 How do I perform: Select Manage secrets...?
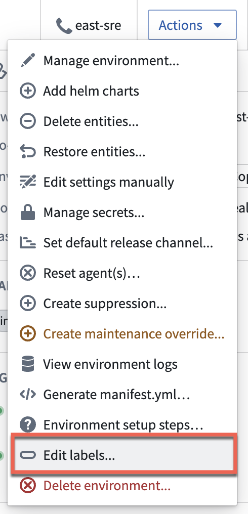[x=122, y=212]
